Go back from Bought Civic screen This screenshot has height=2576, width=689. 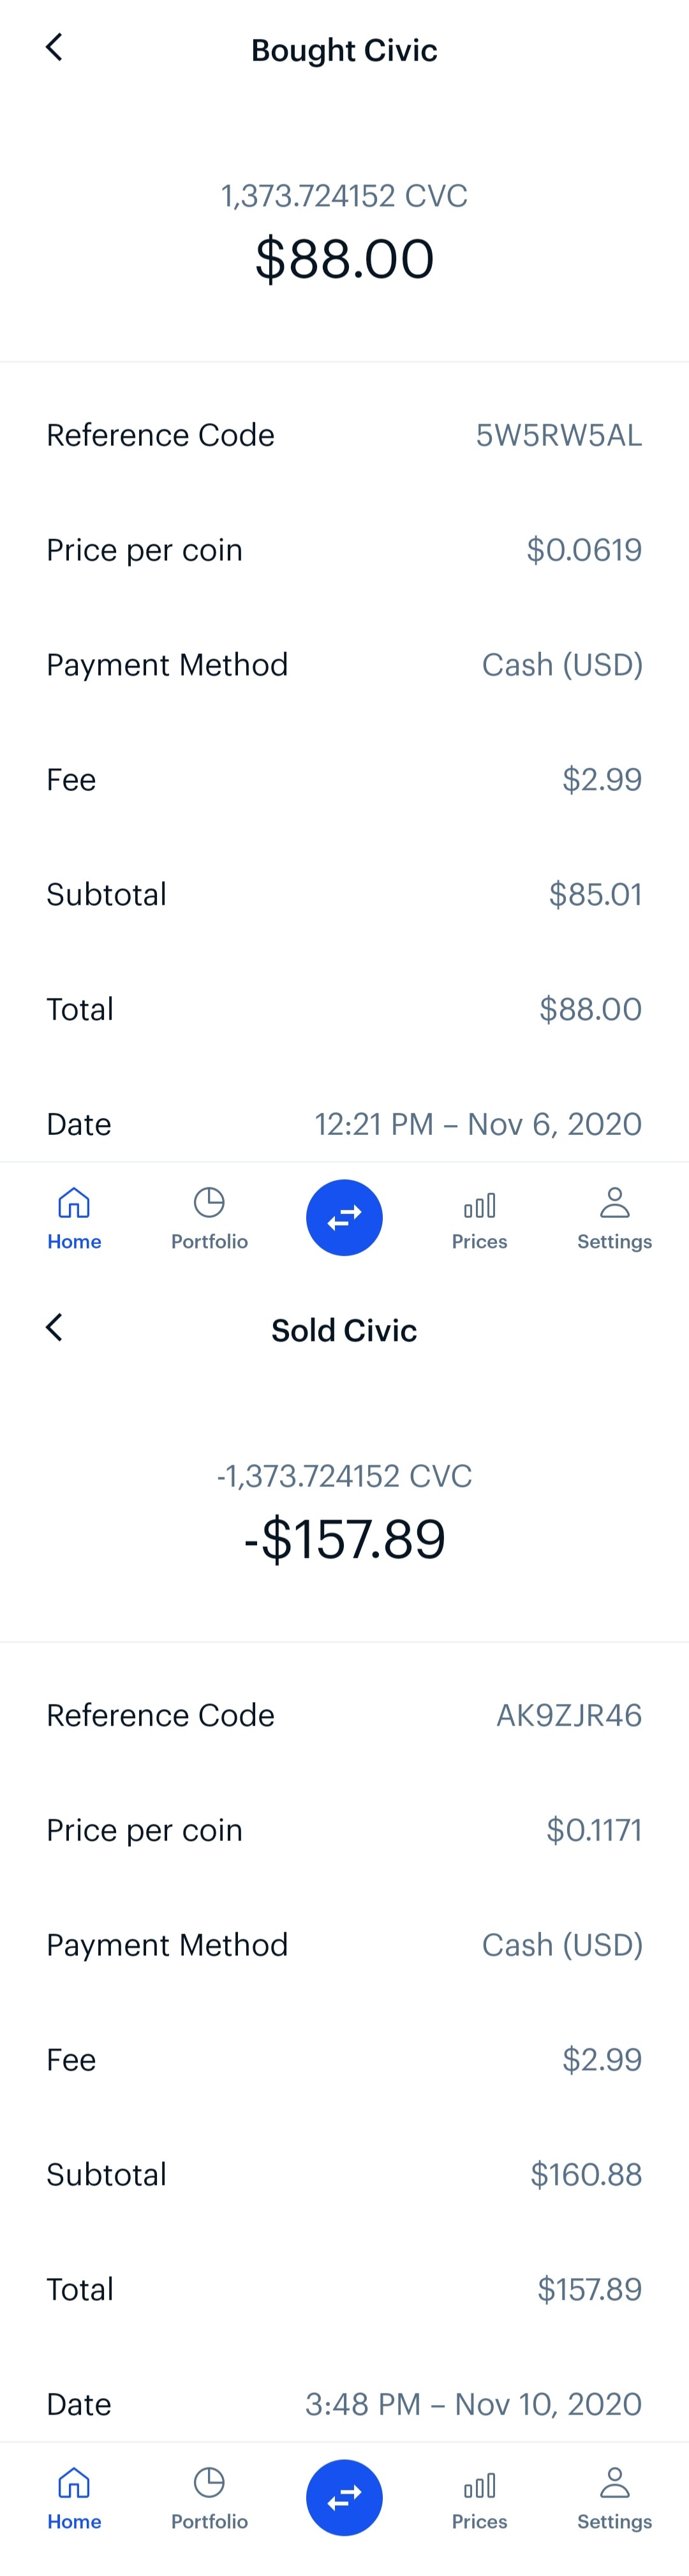coord(54,47)
